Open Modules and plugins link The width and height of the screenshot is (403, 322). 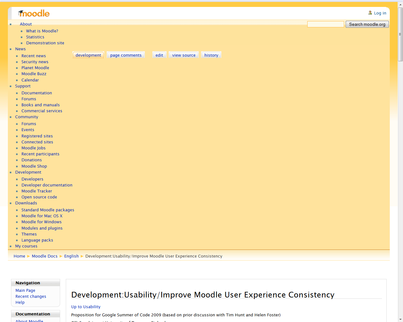coord(42,228)
